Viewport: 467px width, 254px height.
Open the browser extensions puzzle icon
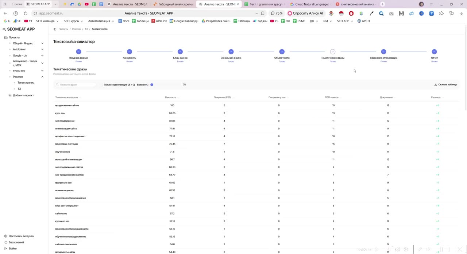pyautogui.click(x=441, y=13)
